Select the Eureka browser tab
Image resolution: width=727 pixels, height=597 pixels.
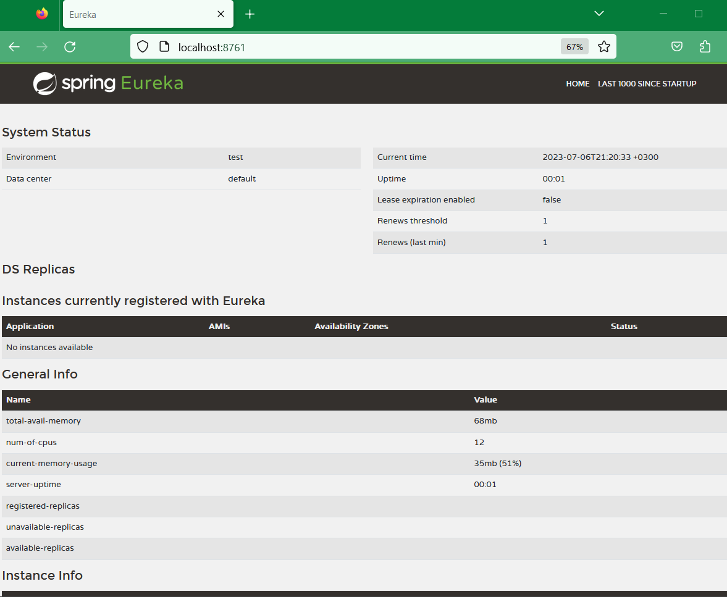pyautogui.click(x=136, y=14)
